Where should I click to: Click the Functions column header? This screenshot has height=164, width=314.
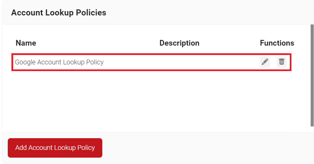(277, 43)
